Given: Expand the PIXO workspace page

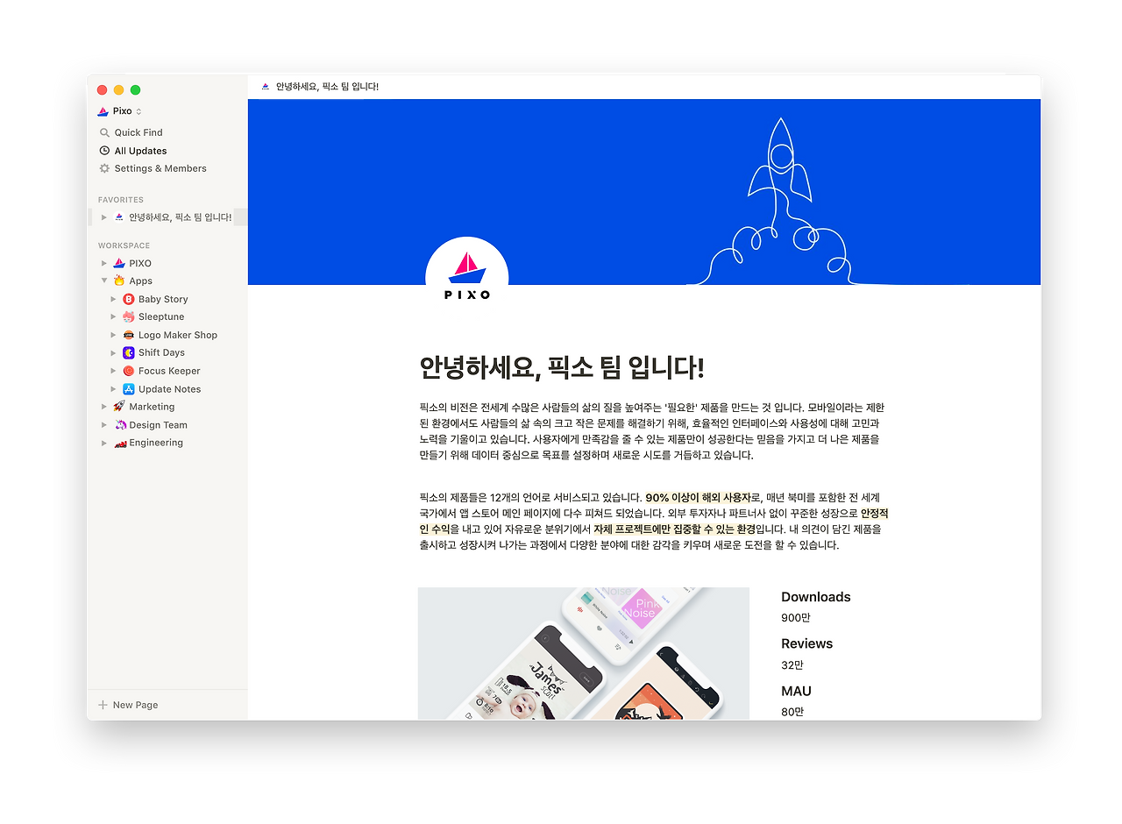Looking at the screenshot, I should pos(103,263).
